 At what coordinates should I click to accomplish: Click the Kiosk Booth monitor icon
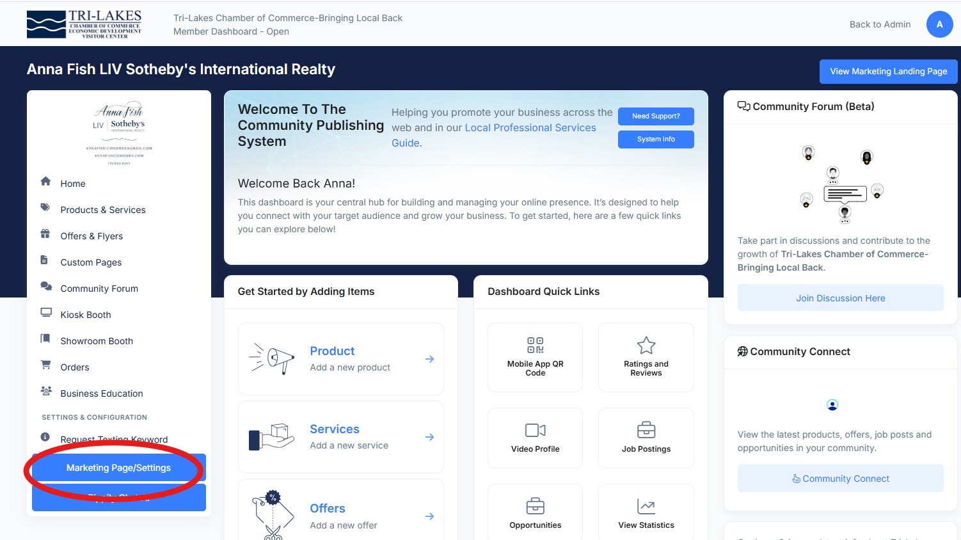click(46, 312)
